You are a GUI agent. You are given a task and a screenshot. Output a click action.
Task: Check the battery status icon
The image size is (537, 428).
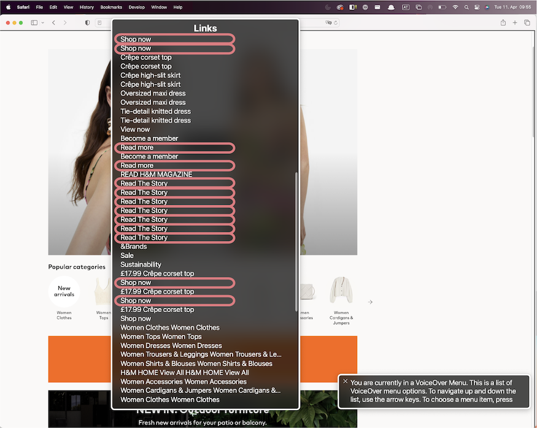tap(442, 7)
